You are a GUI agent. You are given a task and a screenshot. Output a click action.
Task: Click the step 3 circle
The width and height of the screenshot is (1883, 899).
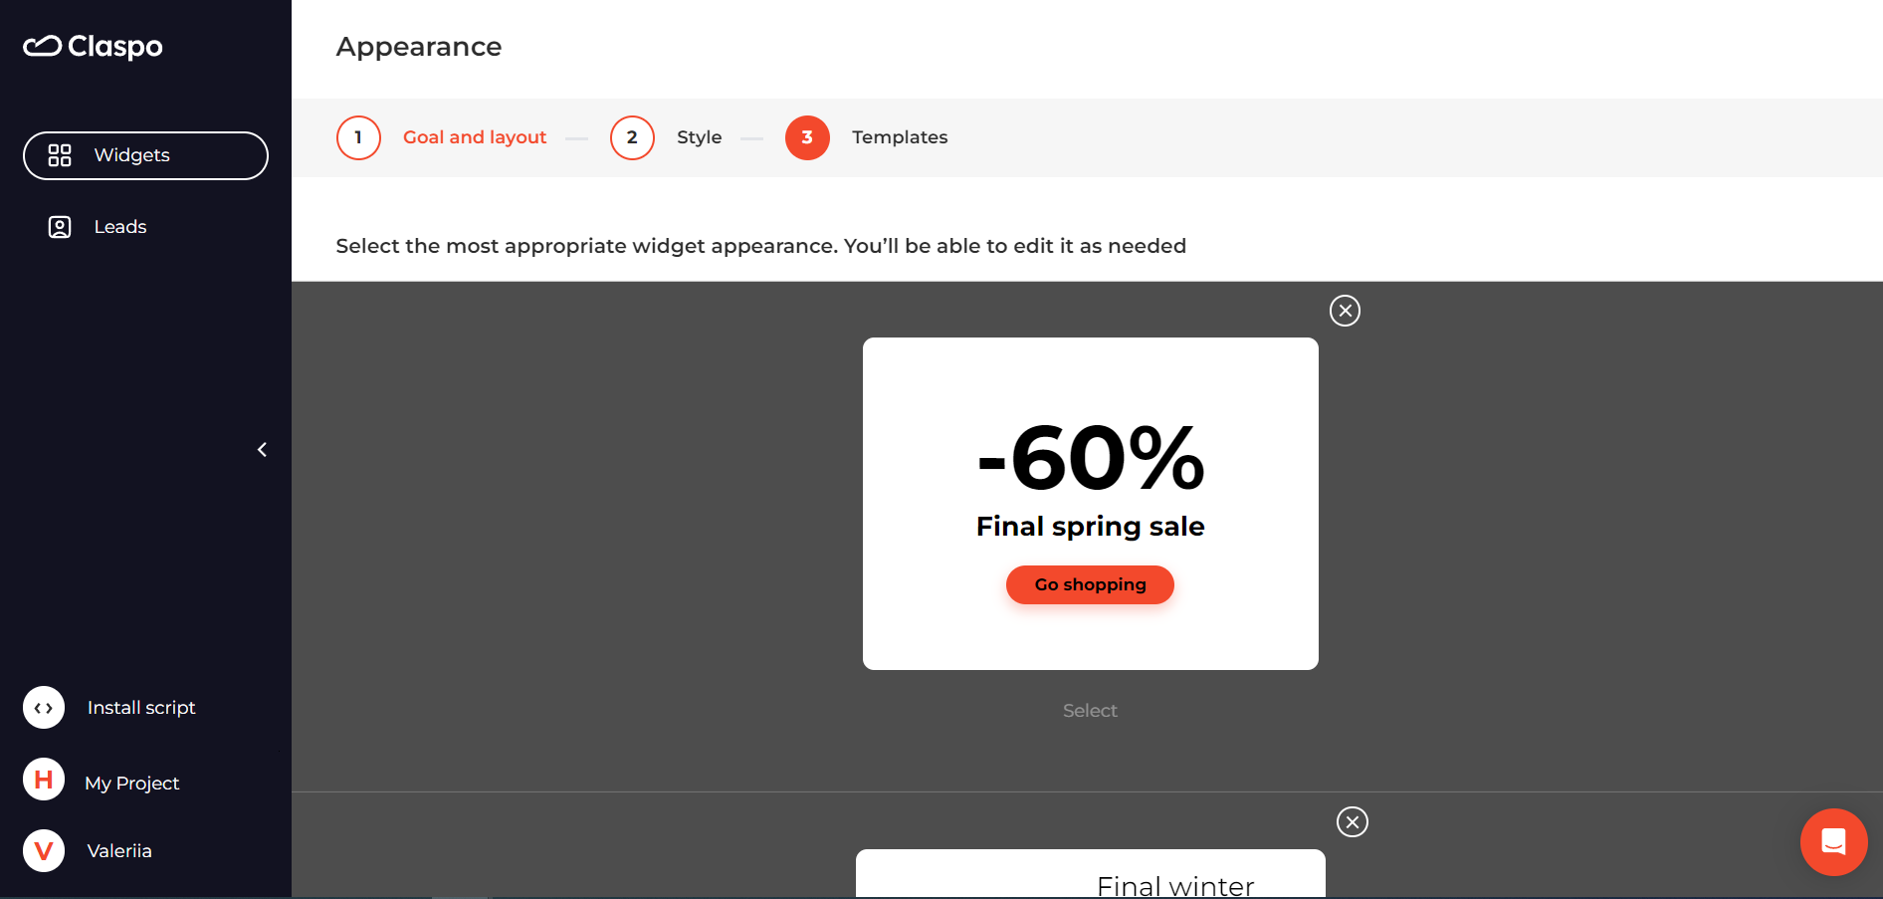(x=807, y=137)
